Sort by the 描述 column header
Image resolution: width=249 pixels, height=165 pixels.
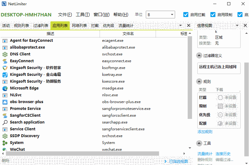50,34
